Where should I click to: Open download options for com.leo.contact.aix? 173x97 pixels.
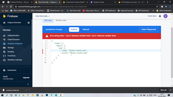[26, 90]
